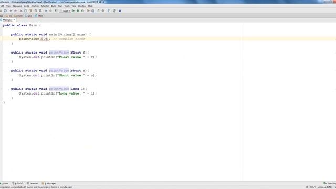The height and width of the screenshot is (189, 336).
Task: Click the "Long value: " string literal
Action: pyautogui.click(x=71, y=93)
